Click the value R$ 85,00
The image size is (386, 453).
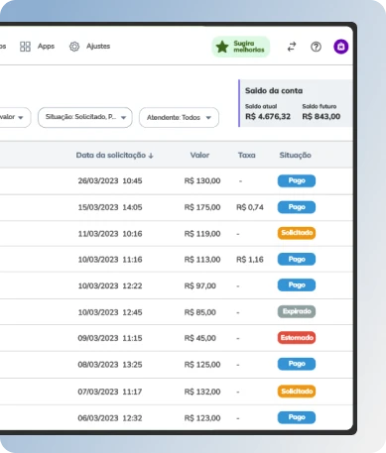[x=200, y=312]
